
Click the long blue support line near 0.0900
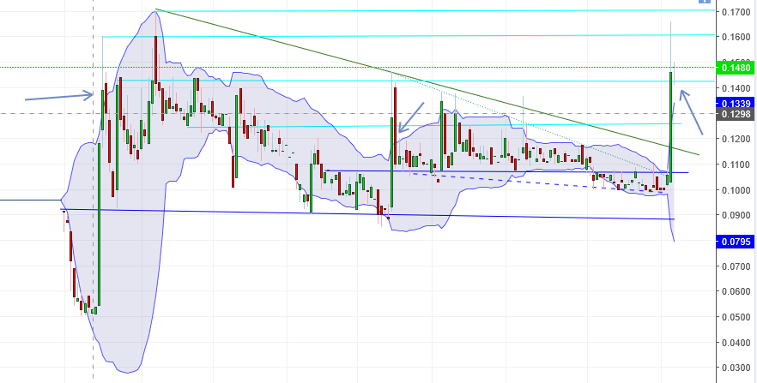tap(367, 214)
